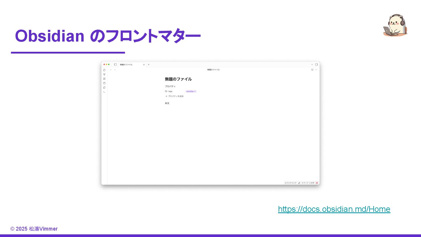421x237 pixels.
Task: Click the tags property name
Action: click(170, 91)
